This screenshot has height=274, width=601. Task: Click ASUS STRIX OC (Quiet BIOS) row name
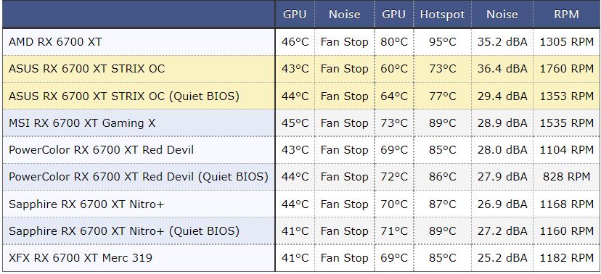[x=124, y=96]
